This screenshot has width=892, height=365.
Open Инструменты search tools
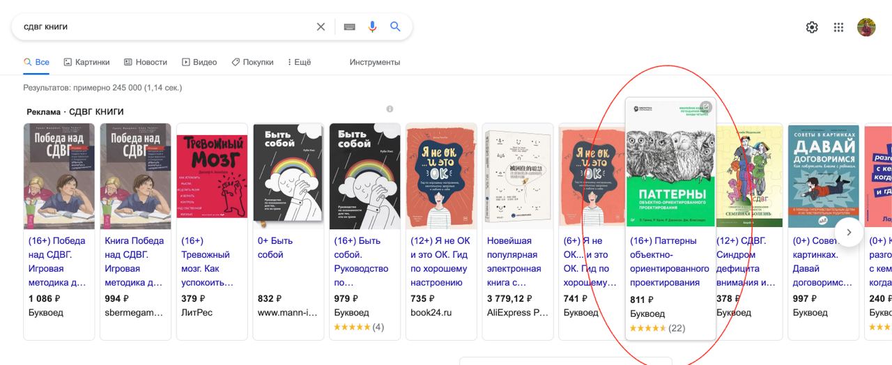375,62
